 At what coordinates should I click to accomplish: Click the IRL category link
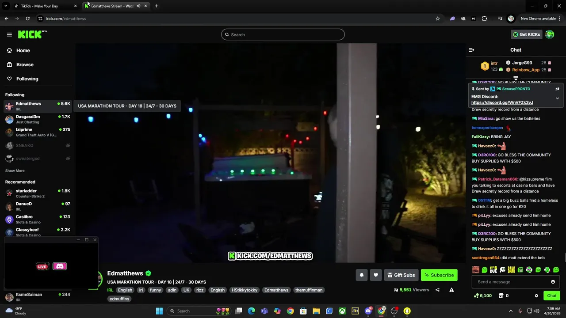(111, 290)
